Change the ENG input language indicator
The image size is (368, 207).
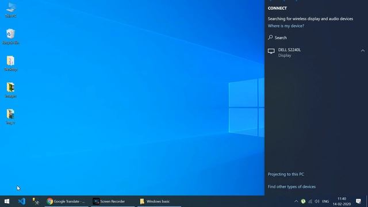pyautogui.click(x=325, y=201)
